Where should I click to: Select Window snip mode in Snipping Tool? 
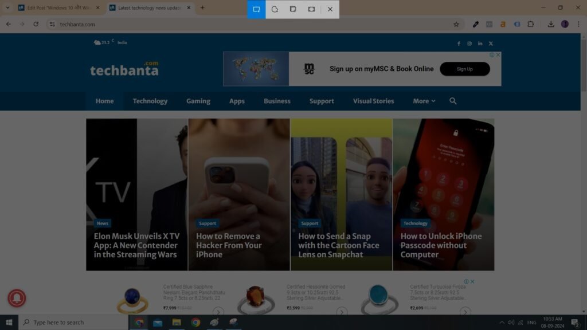point(293,9)
